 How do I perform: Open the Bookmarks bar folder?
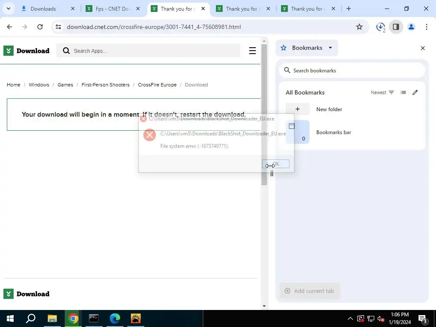click(x=352, y=132)
